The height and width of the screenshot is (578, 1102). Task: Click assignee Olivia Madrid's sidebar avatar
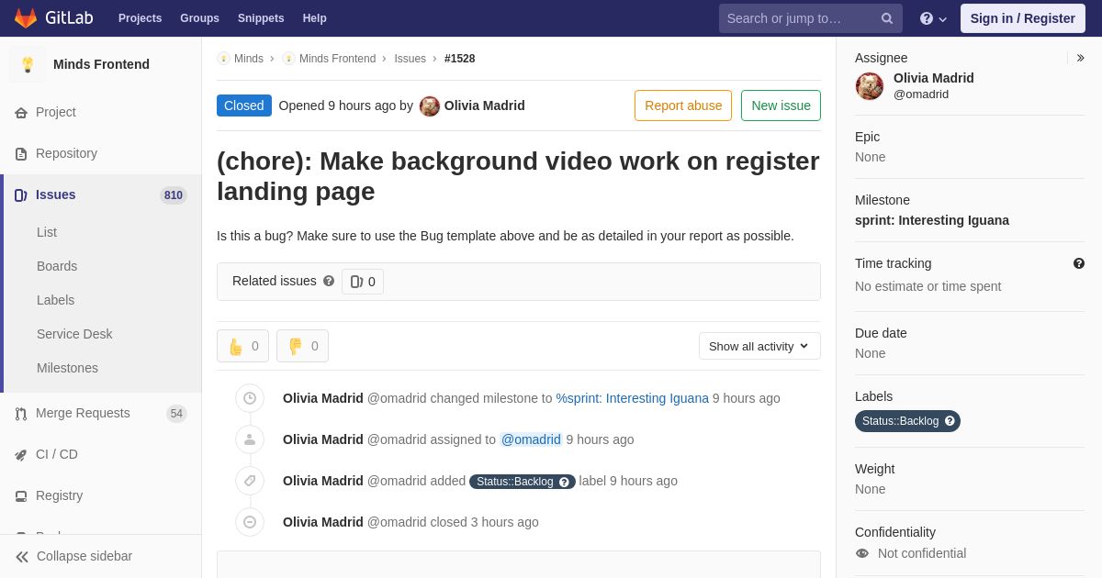coord(870,86)
